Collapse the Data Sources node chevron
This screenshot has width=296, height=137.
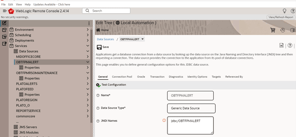(88, 51)
